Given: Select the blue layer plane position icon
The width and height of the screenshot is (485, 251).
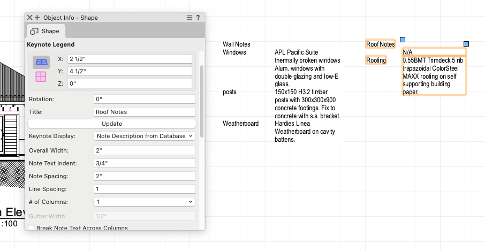Looking at the screenshot, I should 41,62.
